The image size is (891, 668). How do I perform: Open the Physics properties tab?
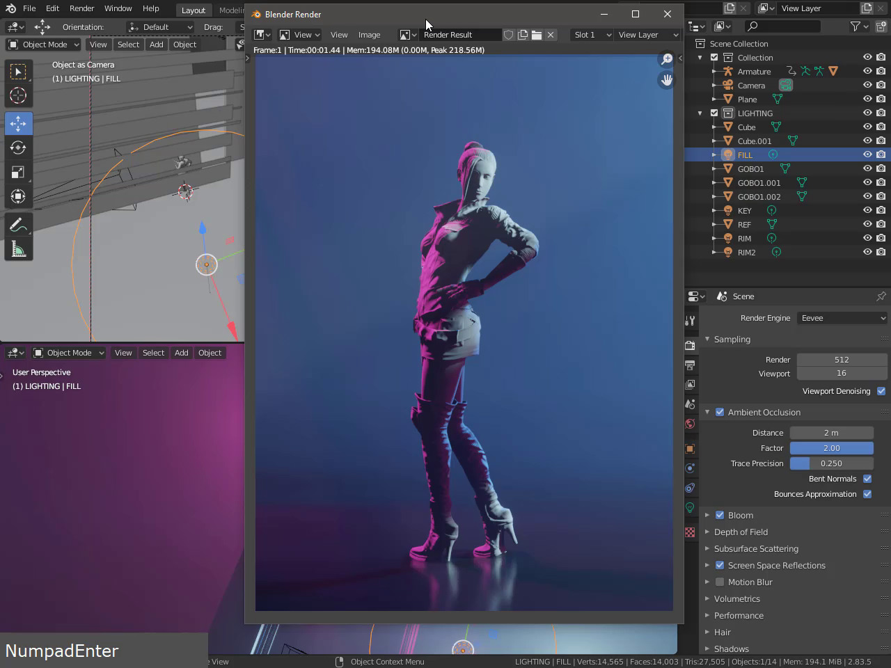pyautogui.click(x=690, y=468)
